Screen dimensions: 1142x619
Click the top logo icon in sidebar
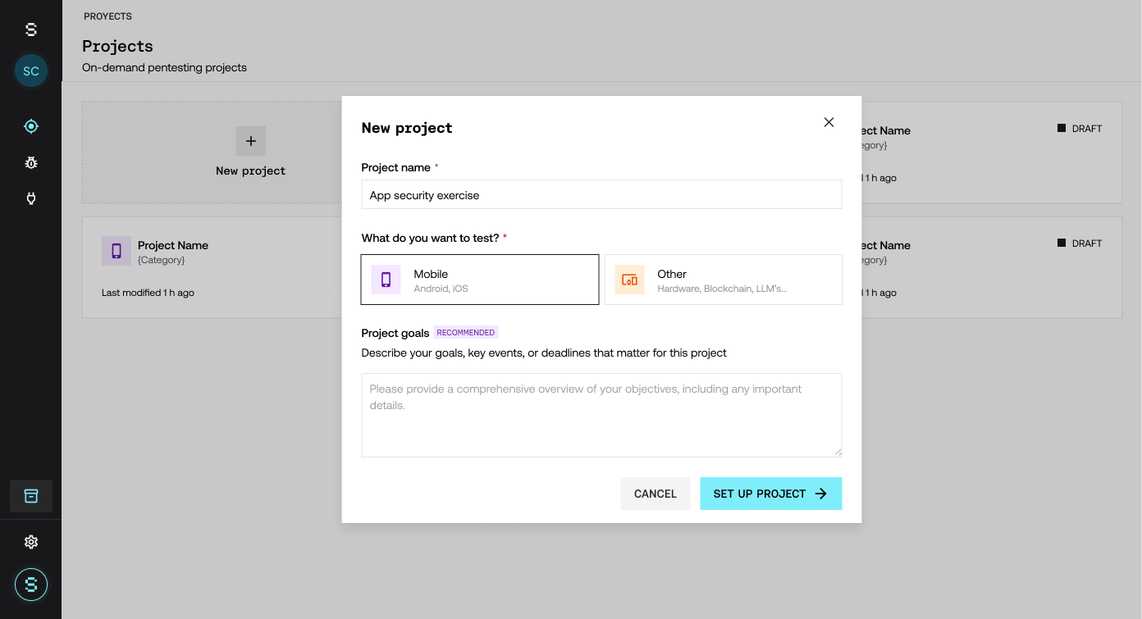click(31, 30)
